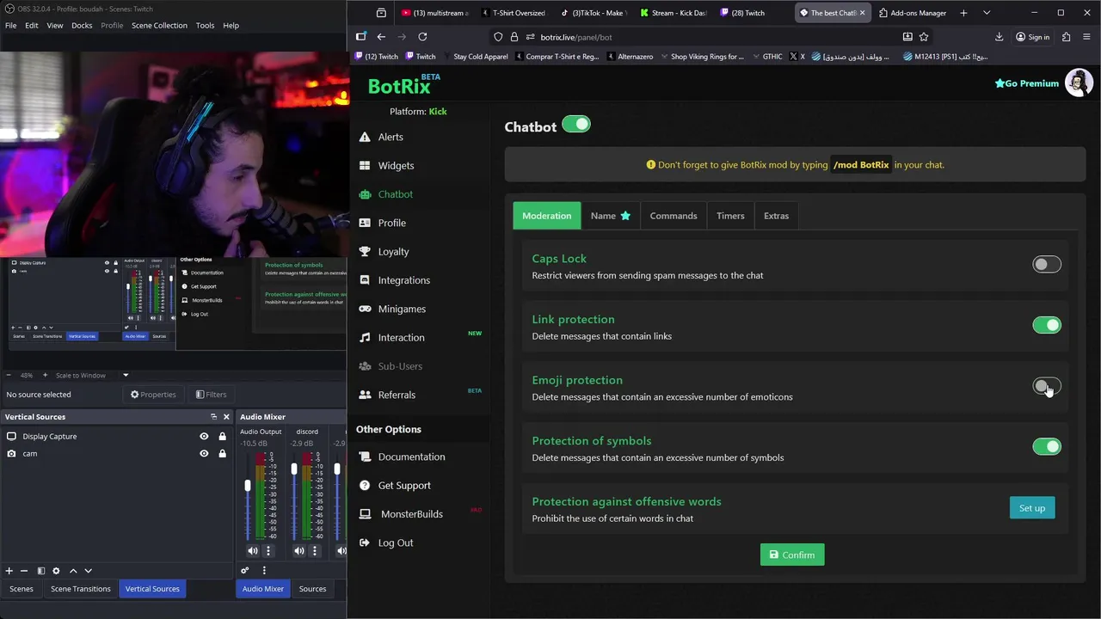The width and height of the screenshot is (1101, 619).
Task: Open the Name tab with star
Action: coord(611,216)
